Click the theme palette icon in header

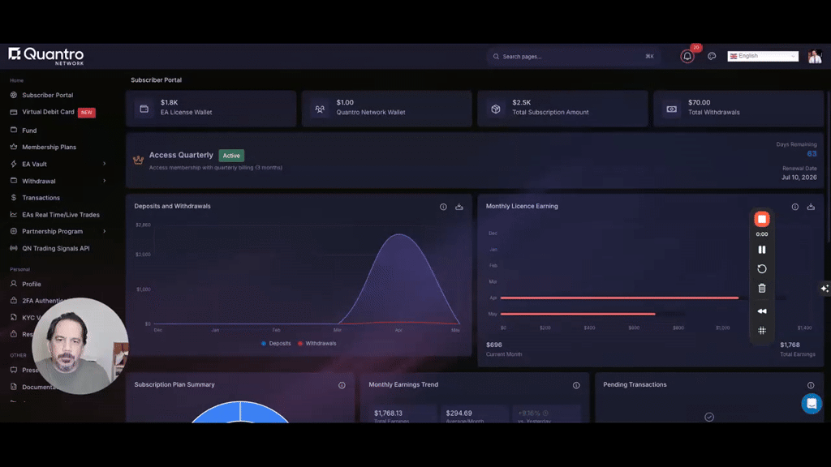tap(712, 56)
